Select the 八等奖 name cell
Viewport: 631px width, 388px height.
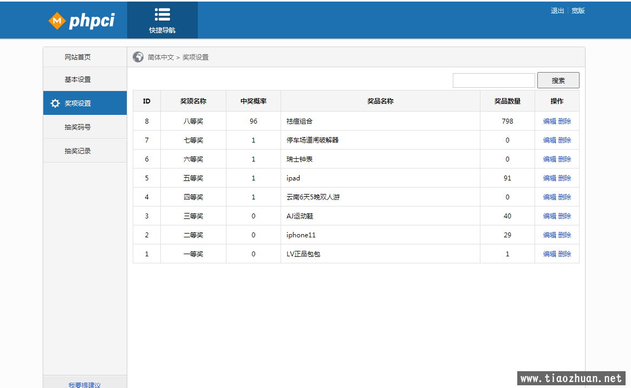(x=193, y=121)
